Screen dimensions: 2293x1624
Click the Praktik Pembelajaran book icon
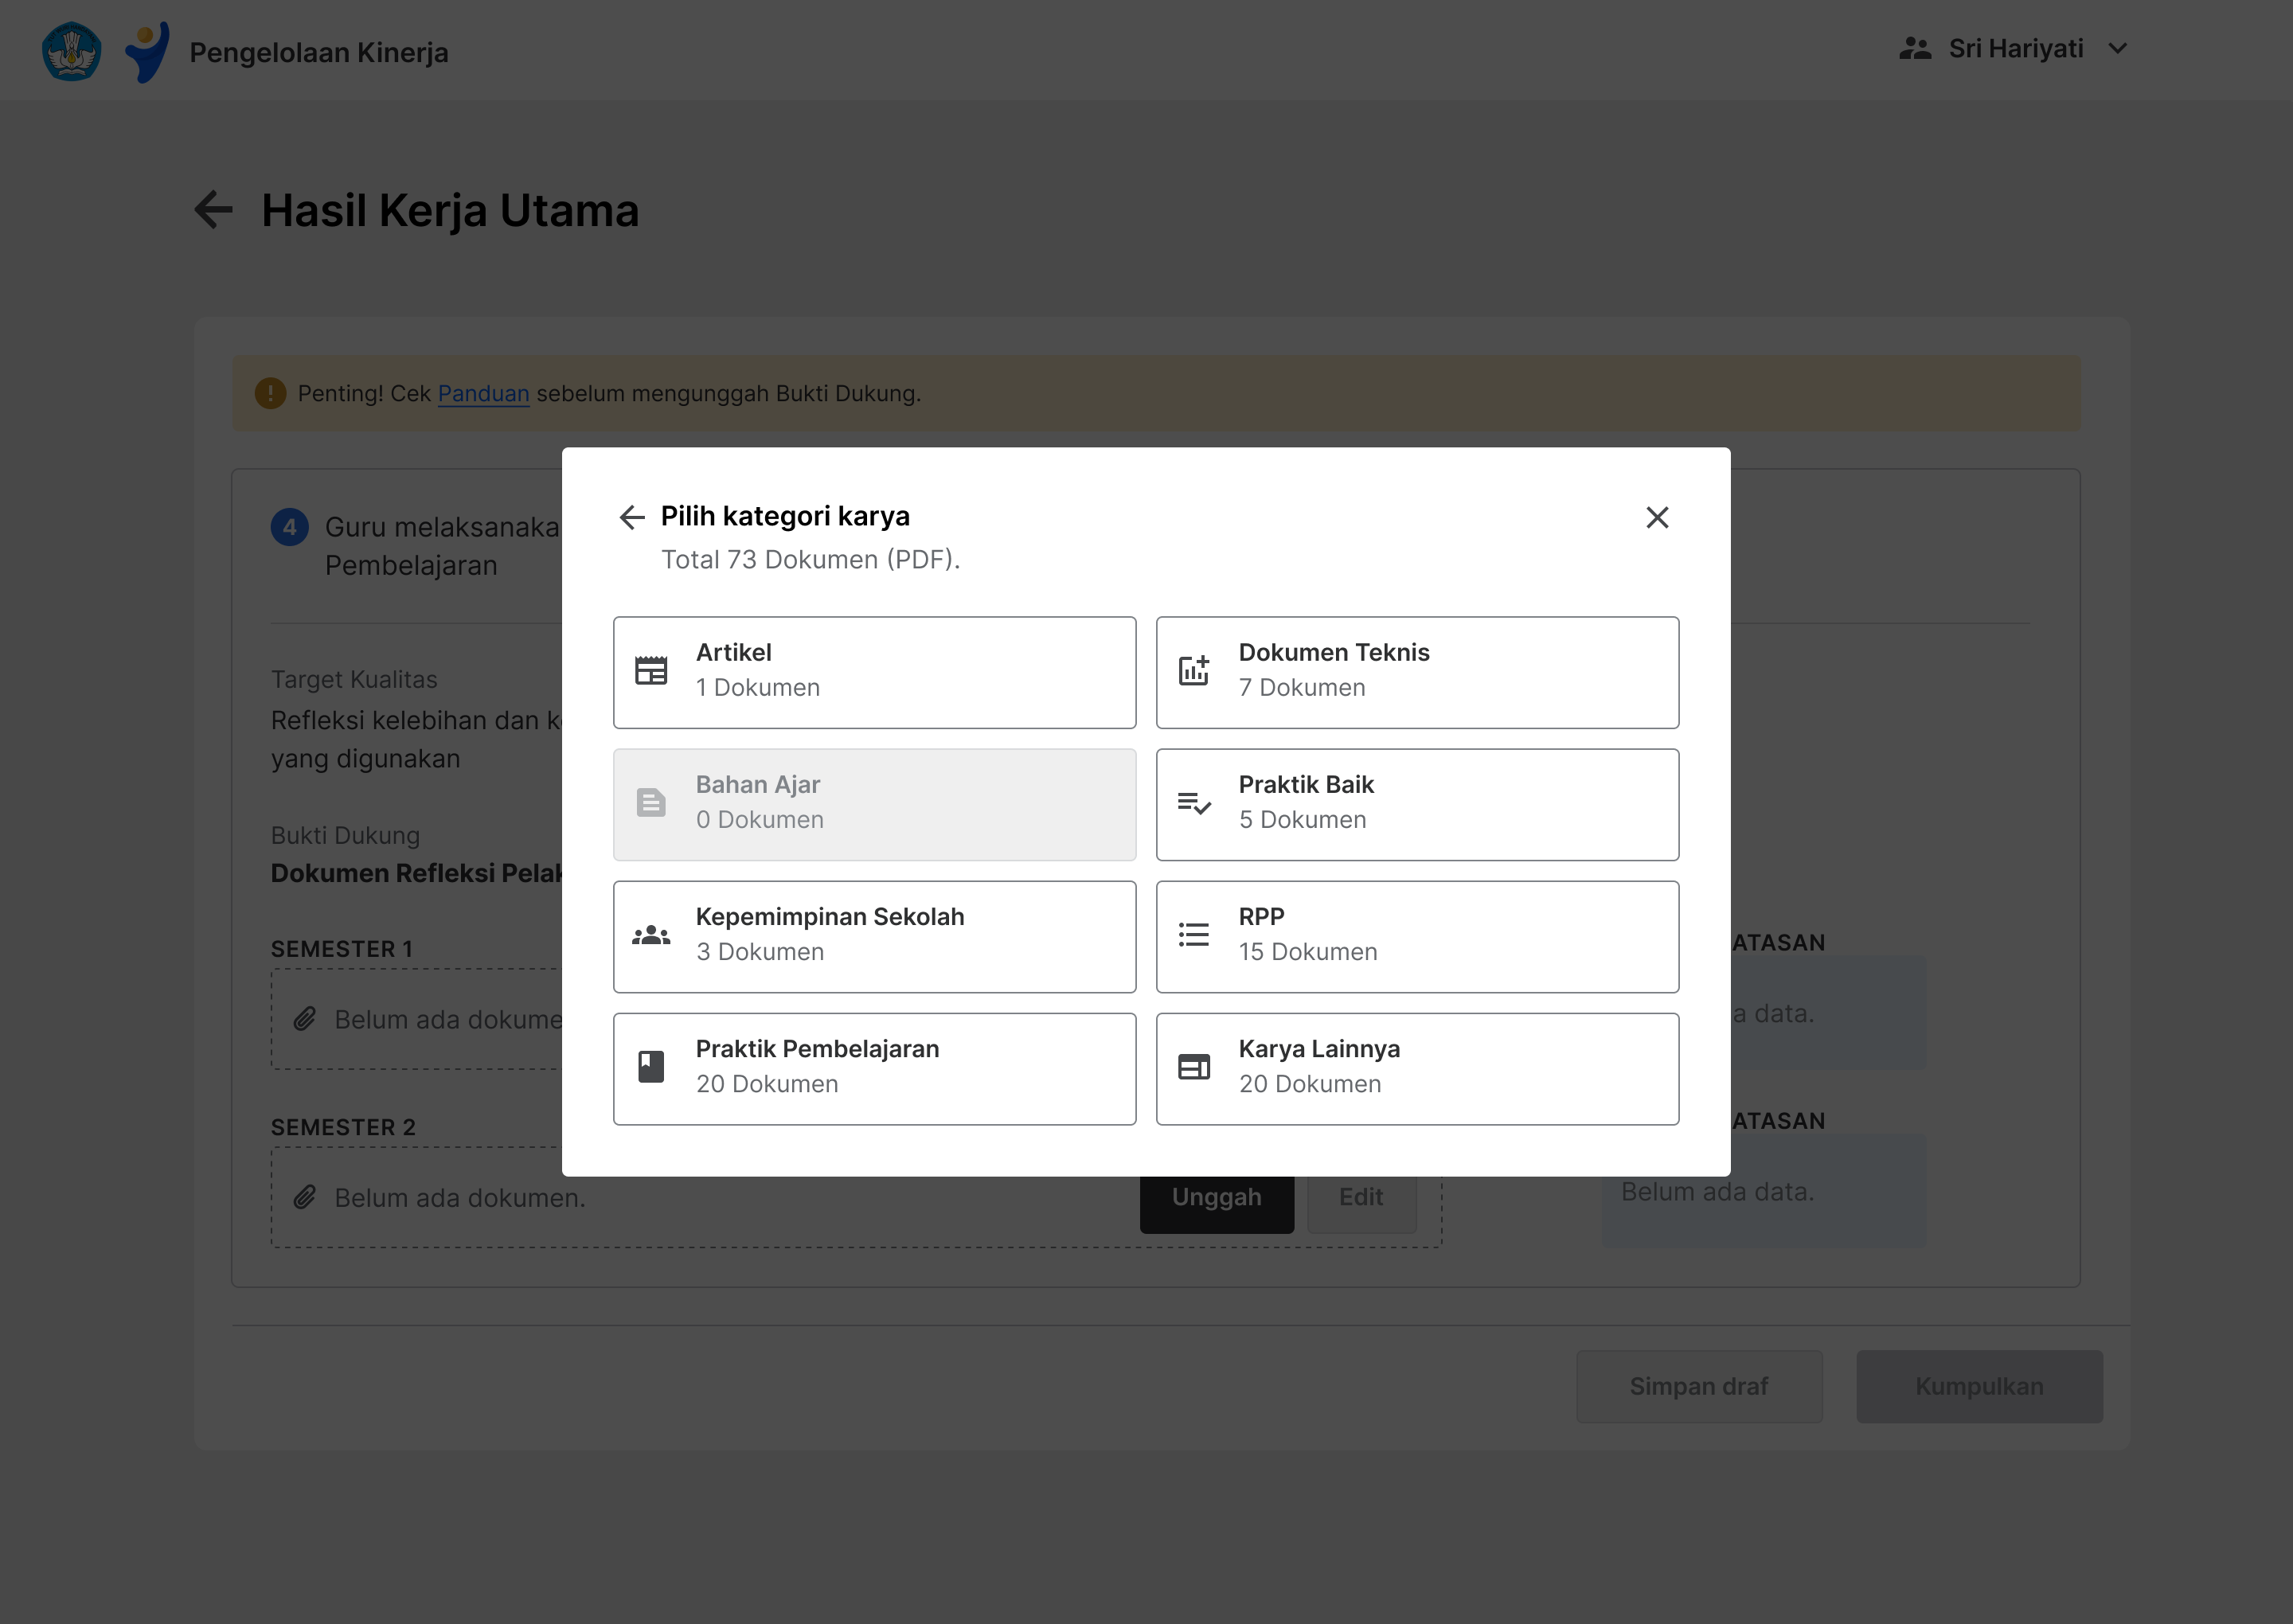651,1066
